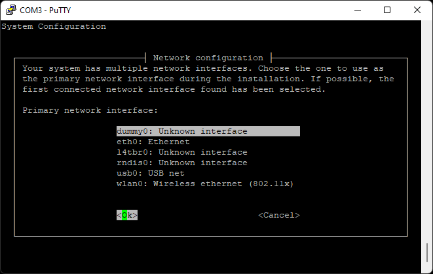Minimize the PuTTY window
The width and height of the screenshot is (433, 274).
357,10
